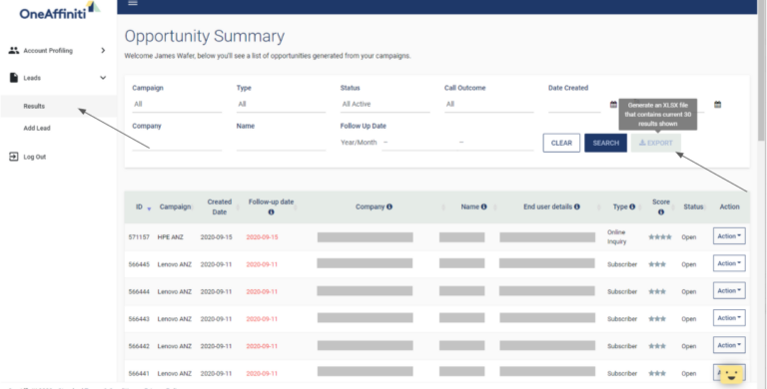This screenshot has height=389, width=767.
Task: Click the Follow Up Date end Year/Month field
Action: [x=495, y=143]
